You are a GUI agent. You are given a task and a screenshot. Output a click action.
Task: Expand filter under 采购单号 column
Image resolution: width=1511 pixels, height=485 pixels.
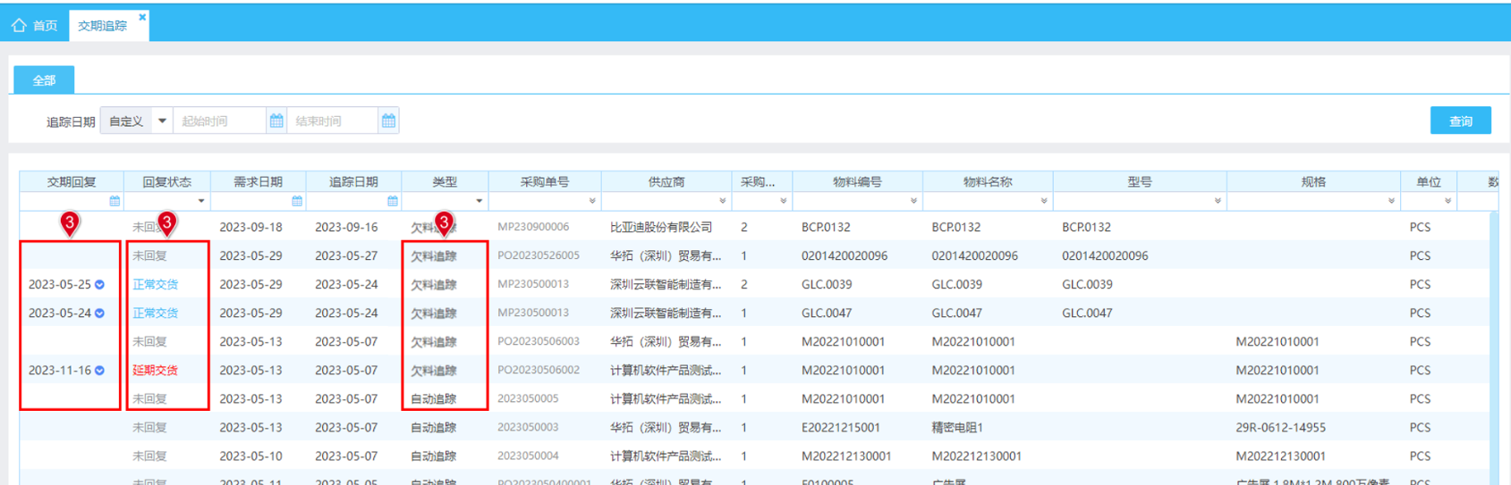(x=592, y=201)
